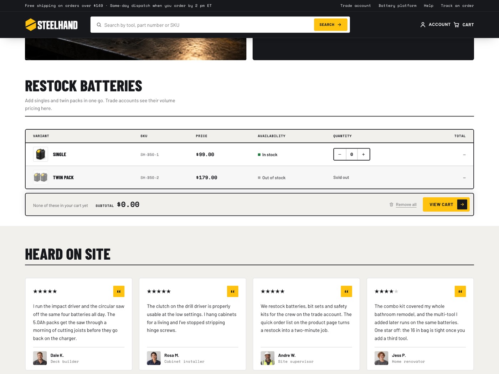Click the $179.00 price

click(x=206, y=178)
